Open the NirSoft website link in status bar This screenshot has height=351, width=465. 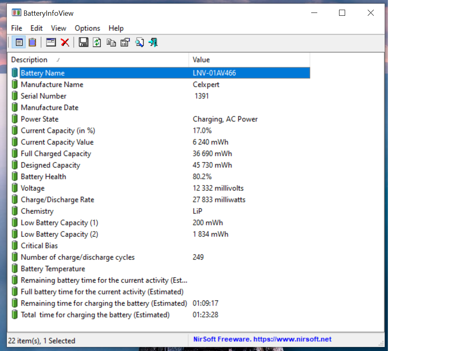pyautogui.click(x=262, y=339)
